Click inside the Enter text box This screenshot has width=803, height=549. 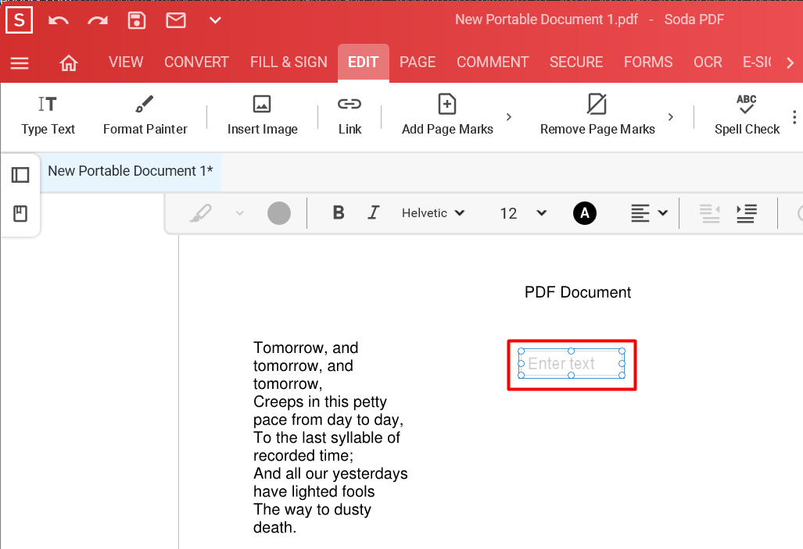[x=571, y=364]
